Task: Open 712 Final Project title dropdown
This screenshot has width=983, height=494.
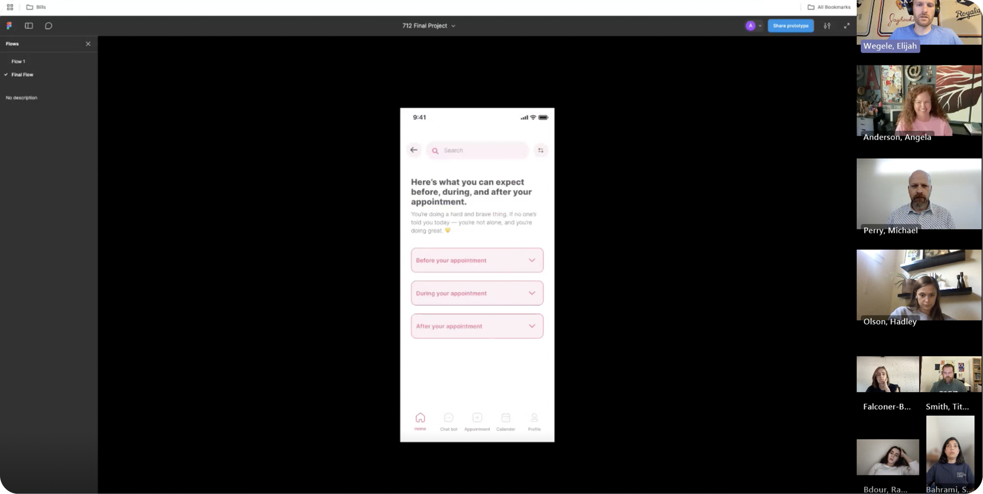Action: pos(429,26)
